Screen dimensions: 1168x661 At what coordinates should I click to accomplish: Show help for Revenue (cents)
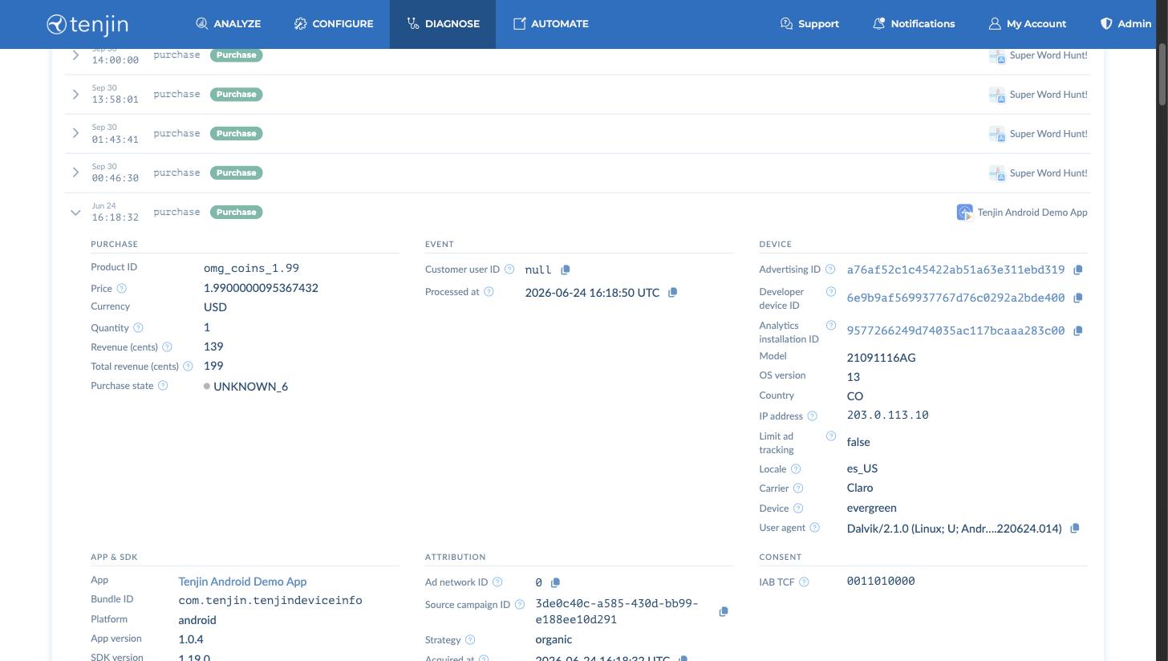pyautogui.click(x=167, y=347)
